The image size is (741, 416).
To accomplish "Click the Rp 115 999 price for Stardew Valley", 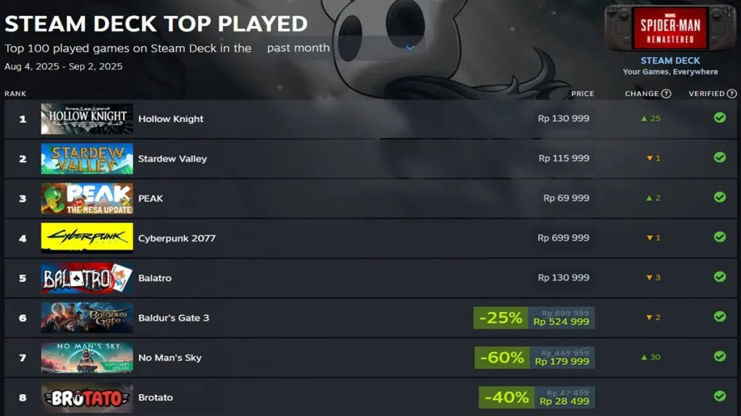I will coord(562,158).
